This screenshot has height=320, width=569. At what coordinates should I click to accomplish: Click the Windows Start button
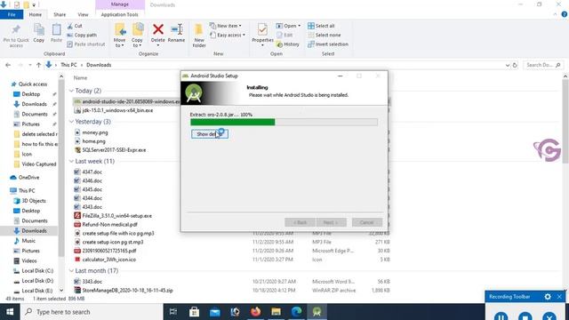[x=10, y=312]
